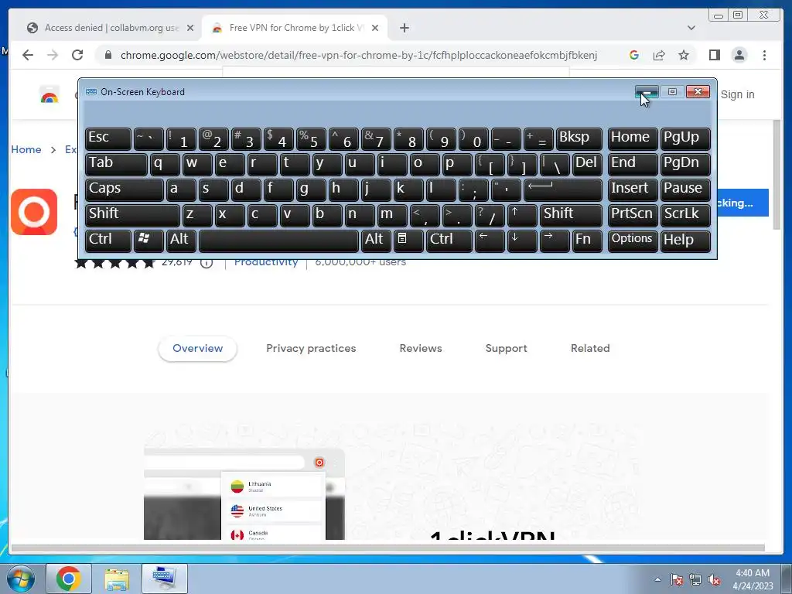Click Help key on On-Screen Keyboard
Screen dimensions: 792x594
click(x=685, y=241)
